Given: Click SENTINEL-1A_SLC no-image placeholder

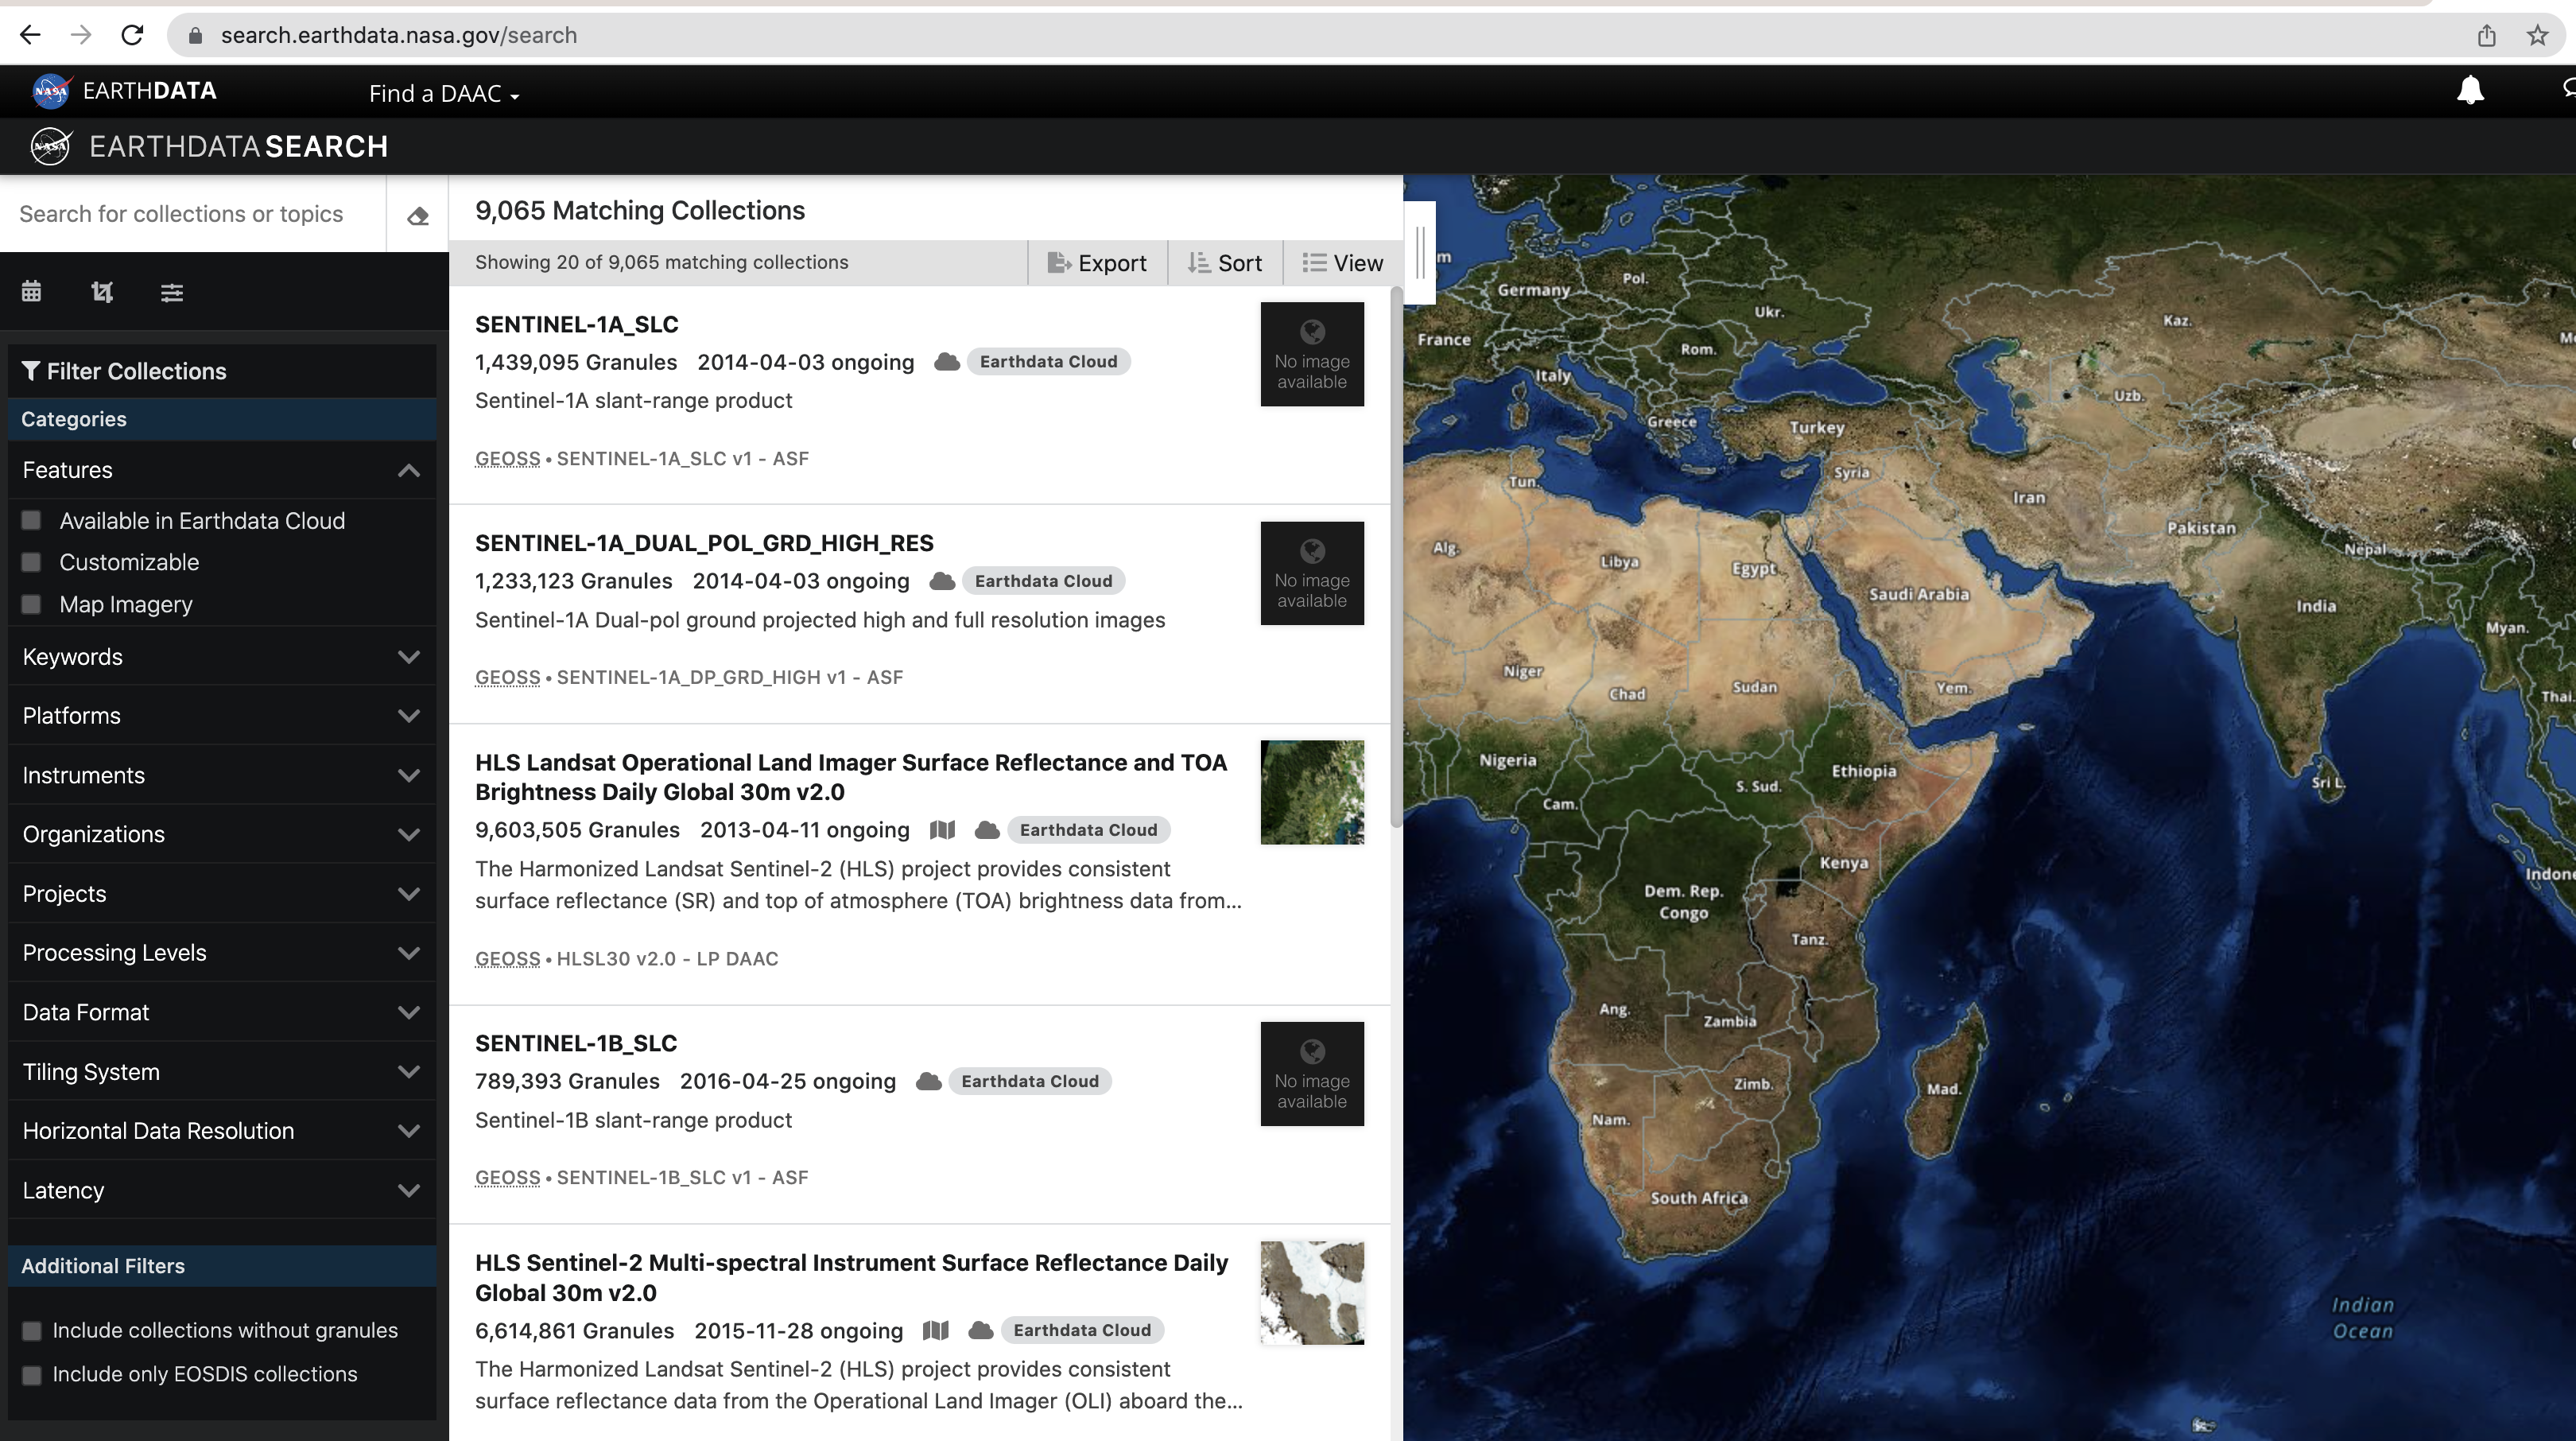Looking at the screenshot, I should pos(1312,354).
